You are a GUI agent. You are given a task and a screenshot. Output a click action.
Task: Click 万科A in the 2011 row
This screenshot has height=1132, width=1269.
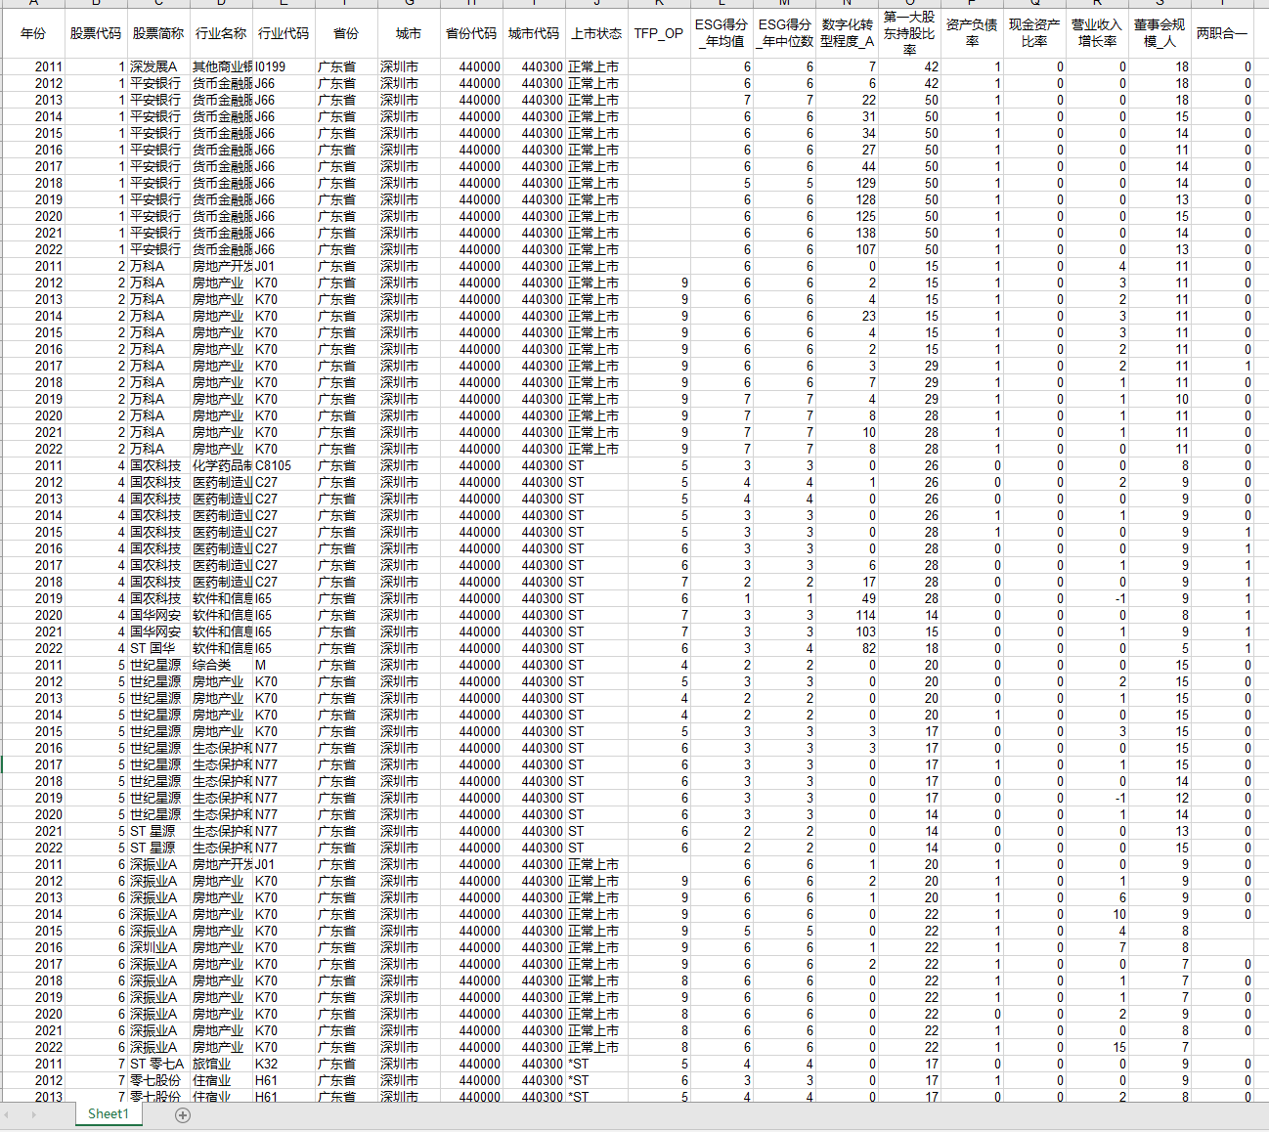[x=158, y=266]
